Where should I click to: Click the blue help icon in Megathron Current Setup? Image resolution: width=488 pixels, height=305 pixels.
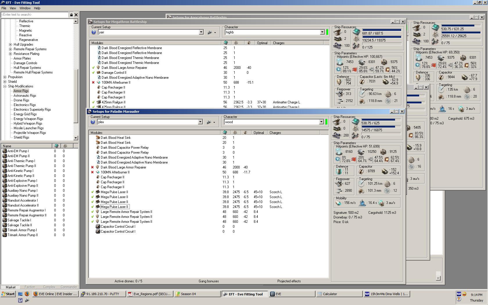coord(94,32)
